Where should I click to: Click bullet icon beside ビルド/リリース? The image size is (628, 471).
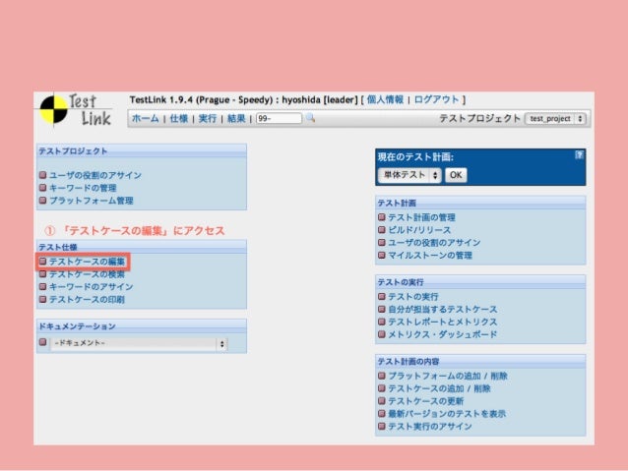382,230
